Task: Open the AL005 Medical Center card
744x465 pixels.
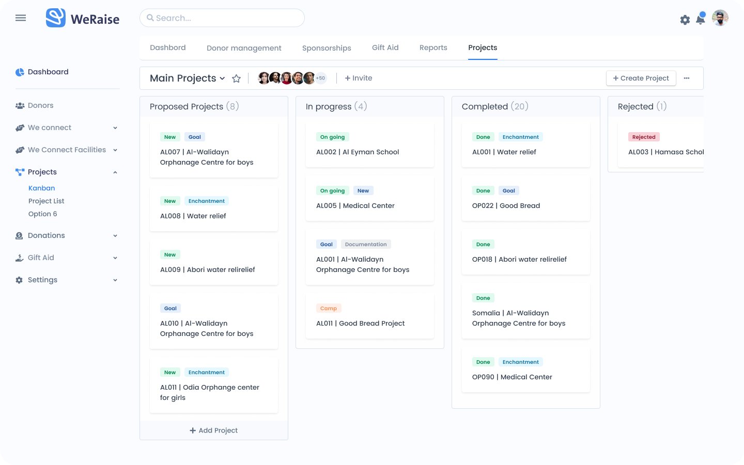Action: [370, 198]
